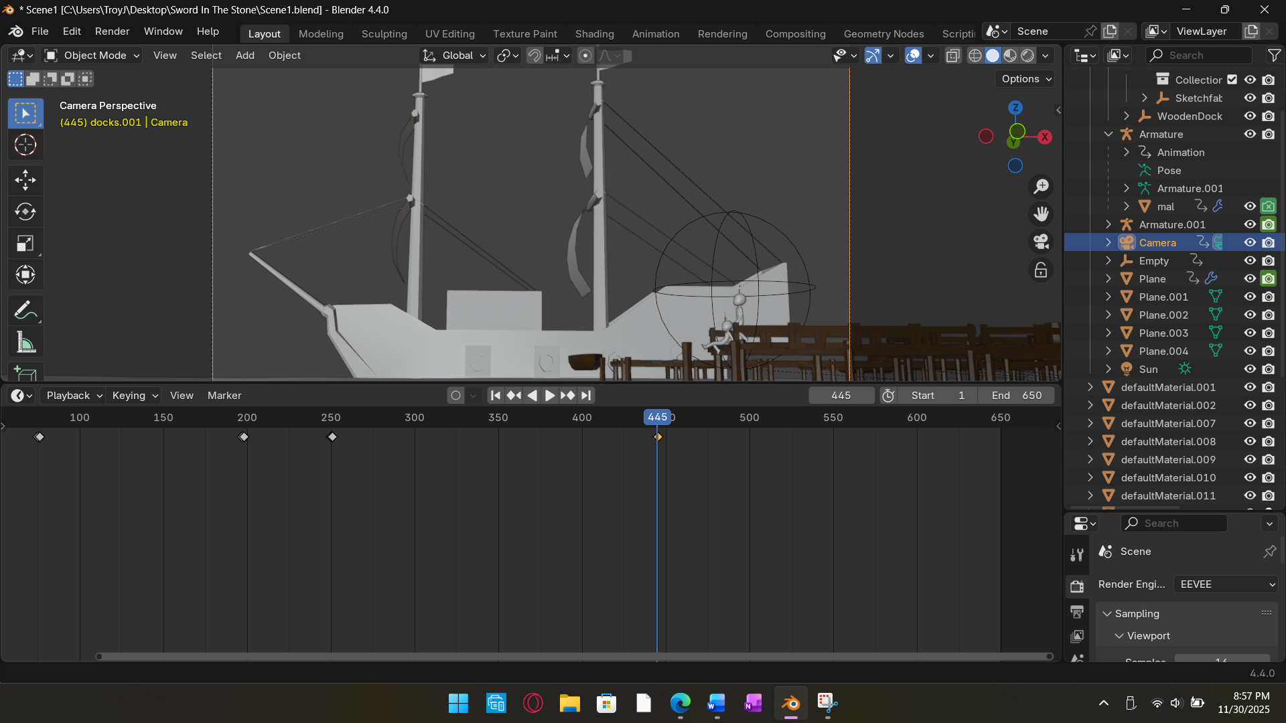Hide the Camera object in viewport
The width and height of the screenshot is (1286, 723).
(x=1250, y=243)
